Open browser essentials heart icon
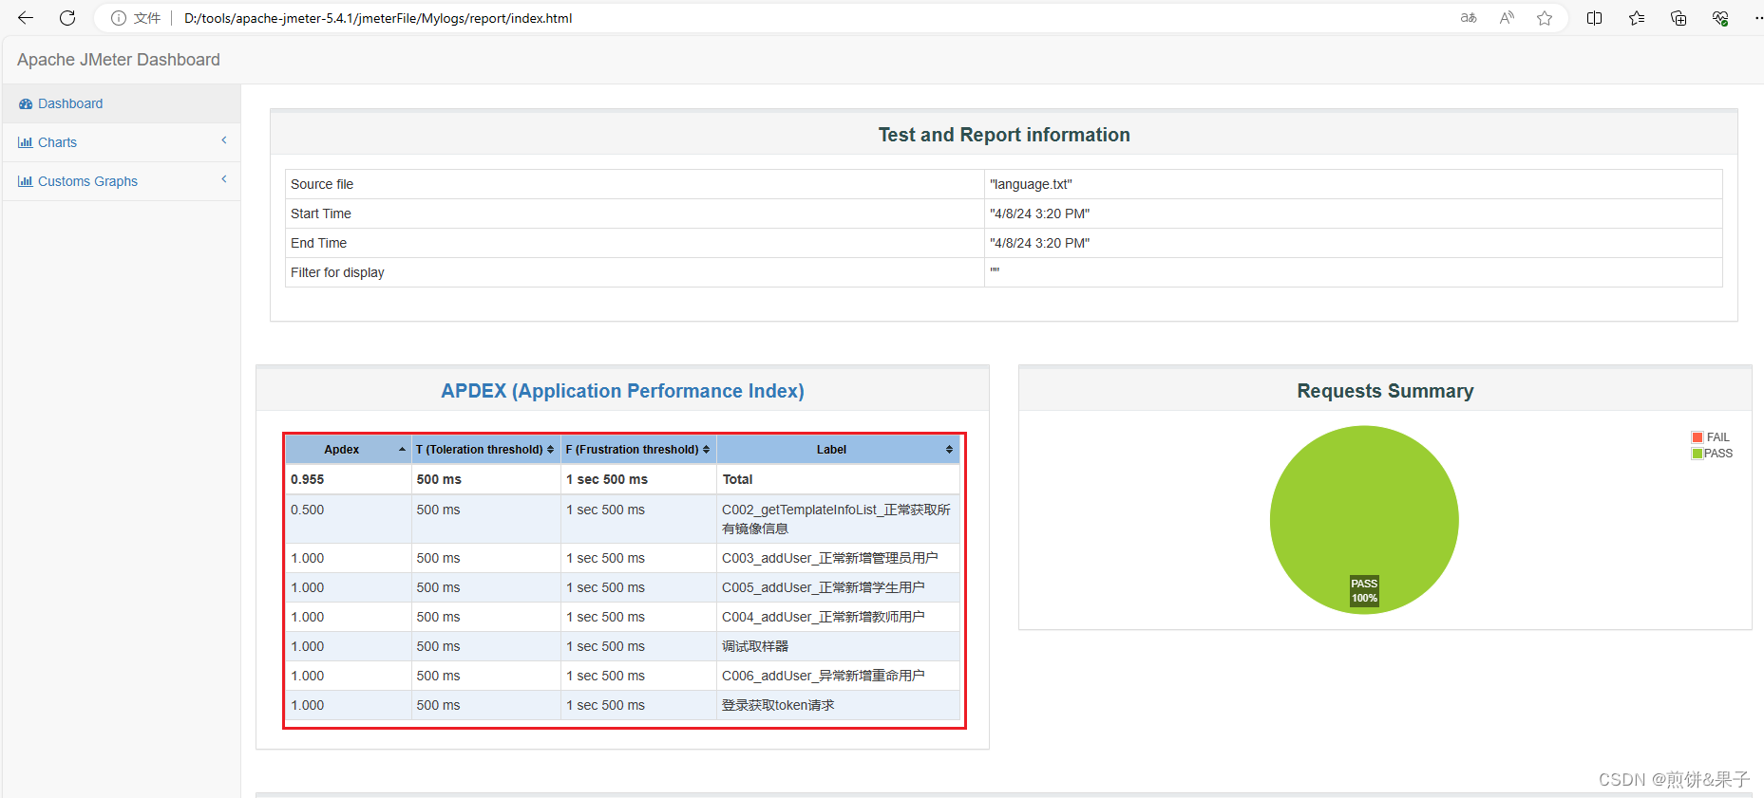The height and width of the screenshot is (798, 1764). click(1720, 18)
